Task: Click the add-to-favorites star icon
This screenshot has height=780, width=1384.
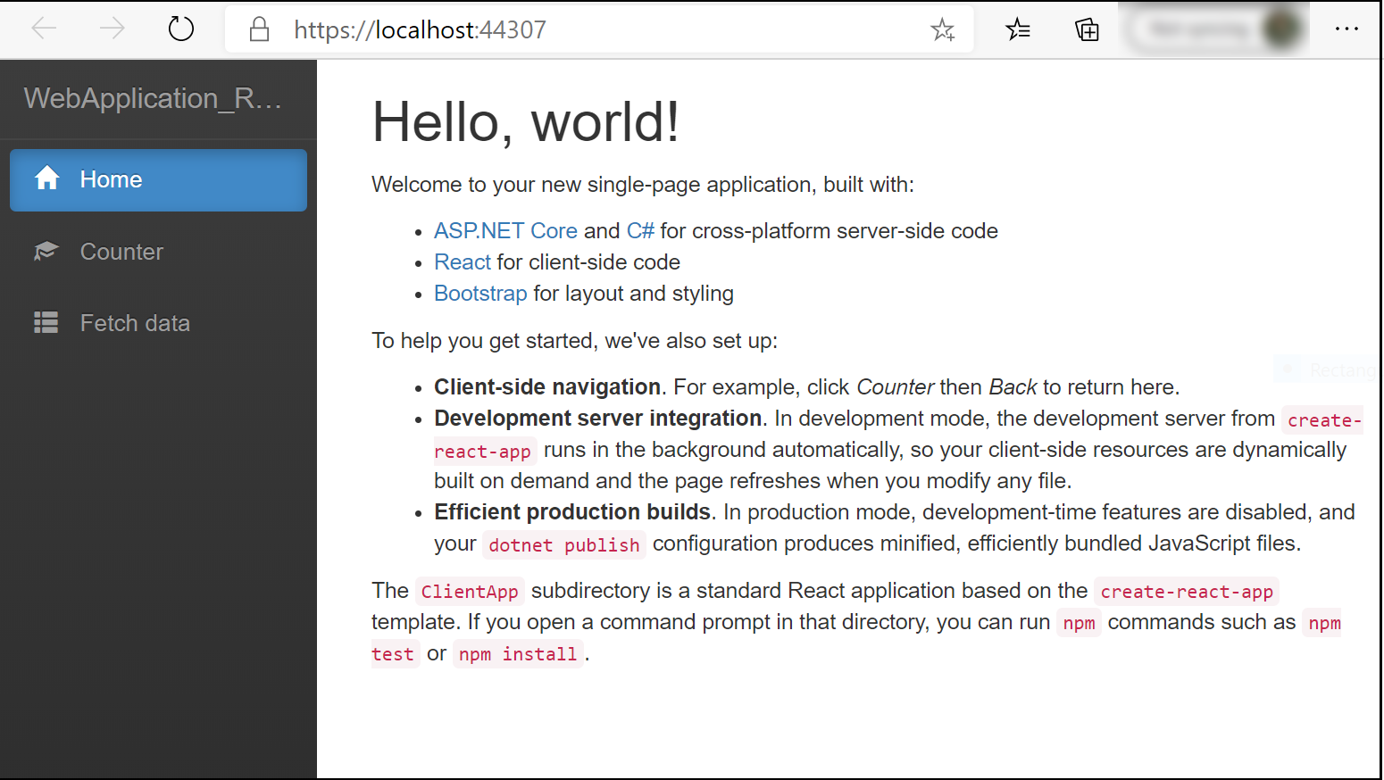Action: 943,29
